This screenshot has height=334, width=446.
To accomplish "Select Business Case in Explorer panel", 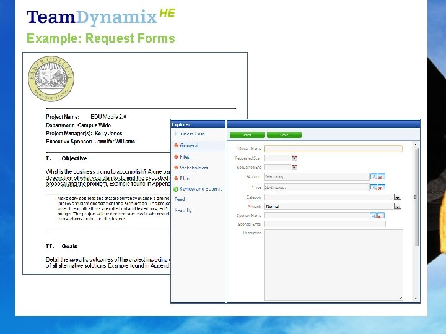I will coord(190,134).
